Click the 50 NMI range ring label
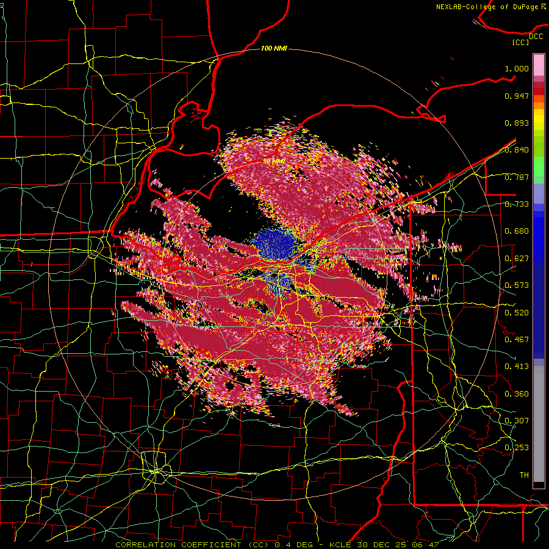 [x=274, y=162]
